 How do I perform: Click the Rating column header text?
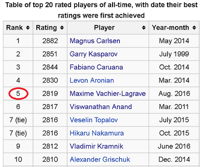pyautogui.click(x=46, y=28)
